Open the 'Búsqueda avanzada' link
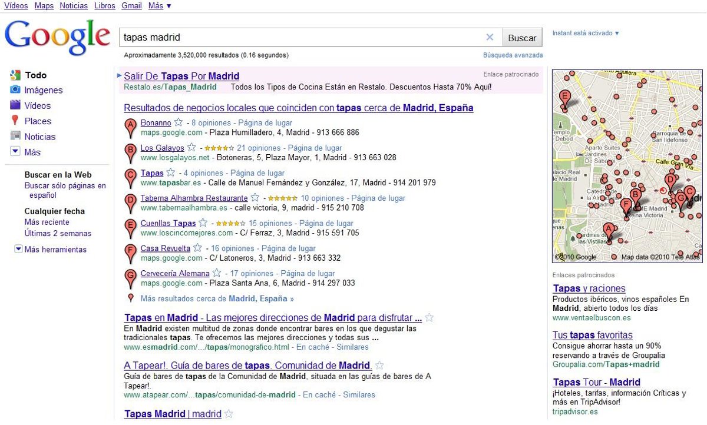The height and width of the screenshot is (425, 707). click(x=513, y=55)
